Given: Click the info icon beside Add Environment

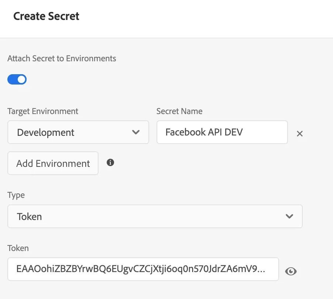Looking at the screenshot, I should click(110, 162).
